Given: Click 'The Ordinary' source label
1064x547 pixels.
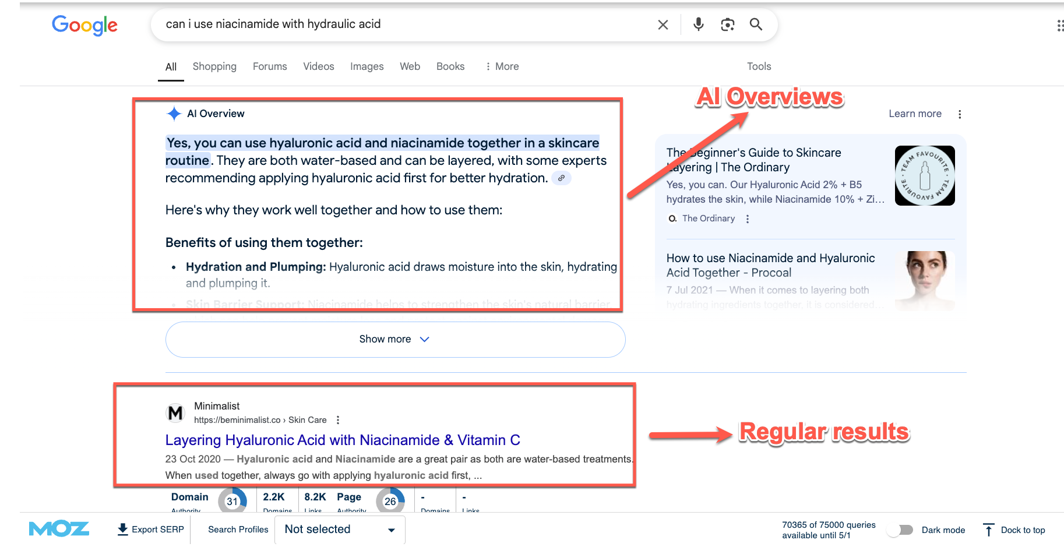Looking at the screenshot, I should [x=709, y=218].
